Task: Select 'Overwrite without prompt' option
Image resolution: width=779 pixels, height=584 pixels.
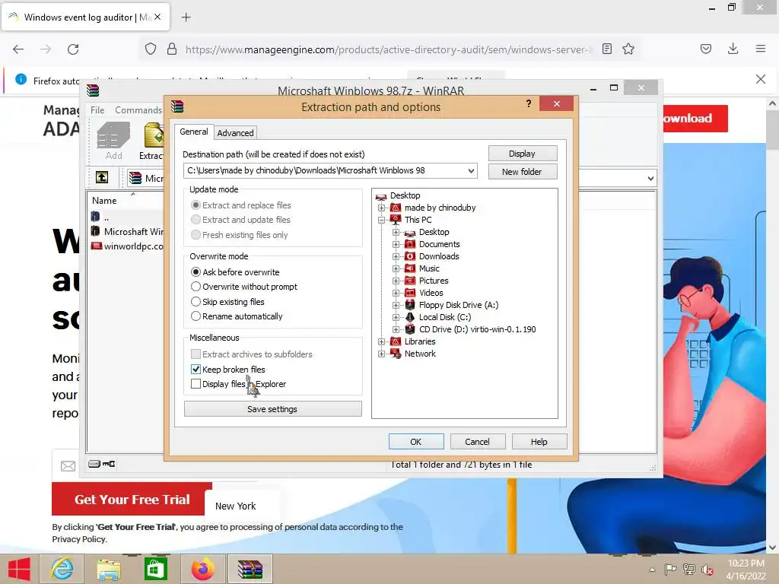Action: click(x=196, y=287)
